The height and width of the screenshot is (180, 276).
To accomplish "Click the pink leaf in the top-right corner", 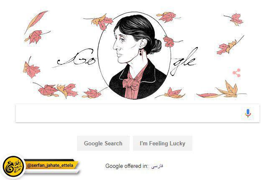I will [x=235, y=19].
